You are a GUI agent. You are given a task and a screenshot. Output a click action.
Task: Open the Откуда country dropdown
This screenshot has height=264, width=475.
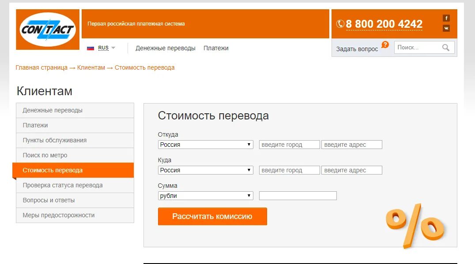pyautogui.click(x=205, y=145)
